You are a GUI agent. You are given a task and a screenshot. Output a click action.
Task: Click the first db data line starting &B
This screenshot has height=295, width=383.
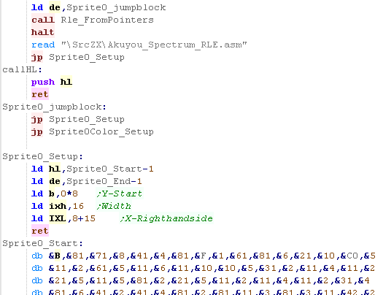click(204, 256)
